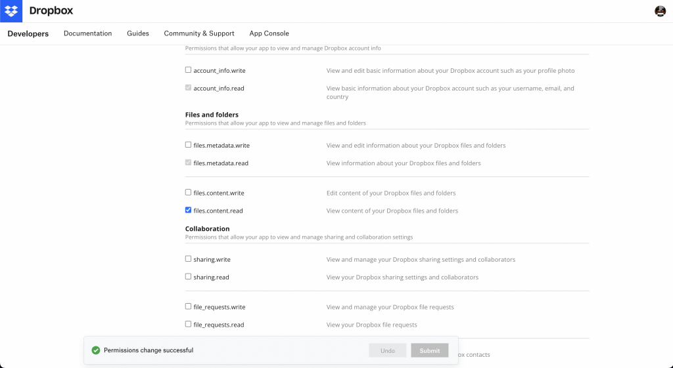The height and width of the screenshot is (368, 673).
Task: Click the account_info.read checkbox
Action: click(x=189, y=88)
